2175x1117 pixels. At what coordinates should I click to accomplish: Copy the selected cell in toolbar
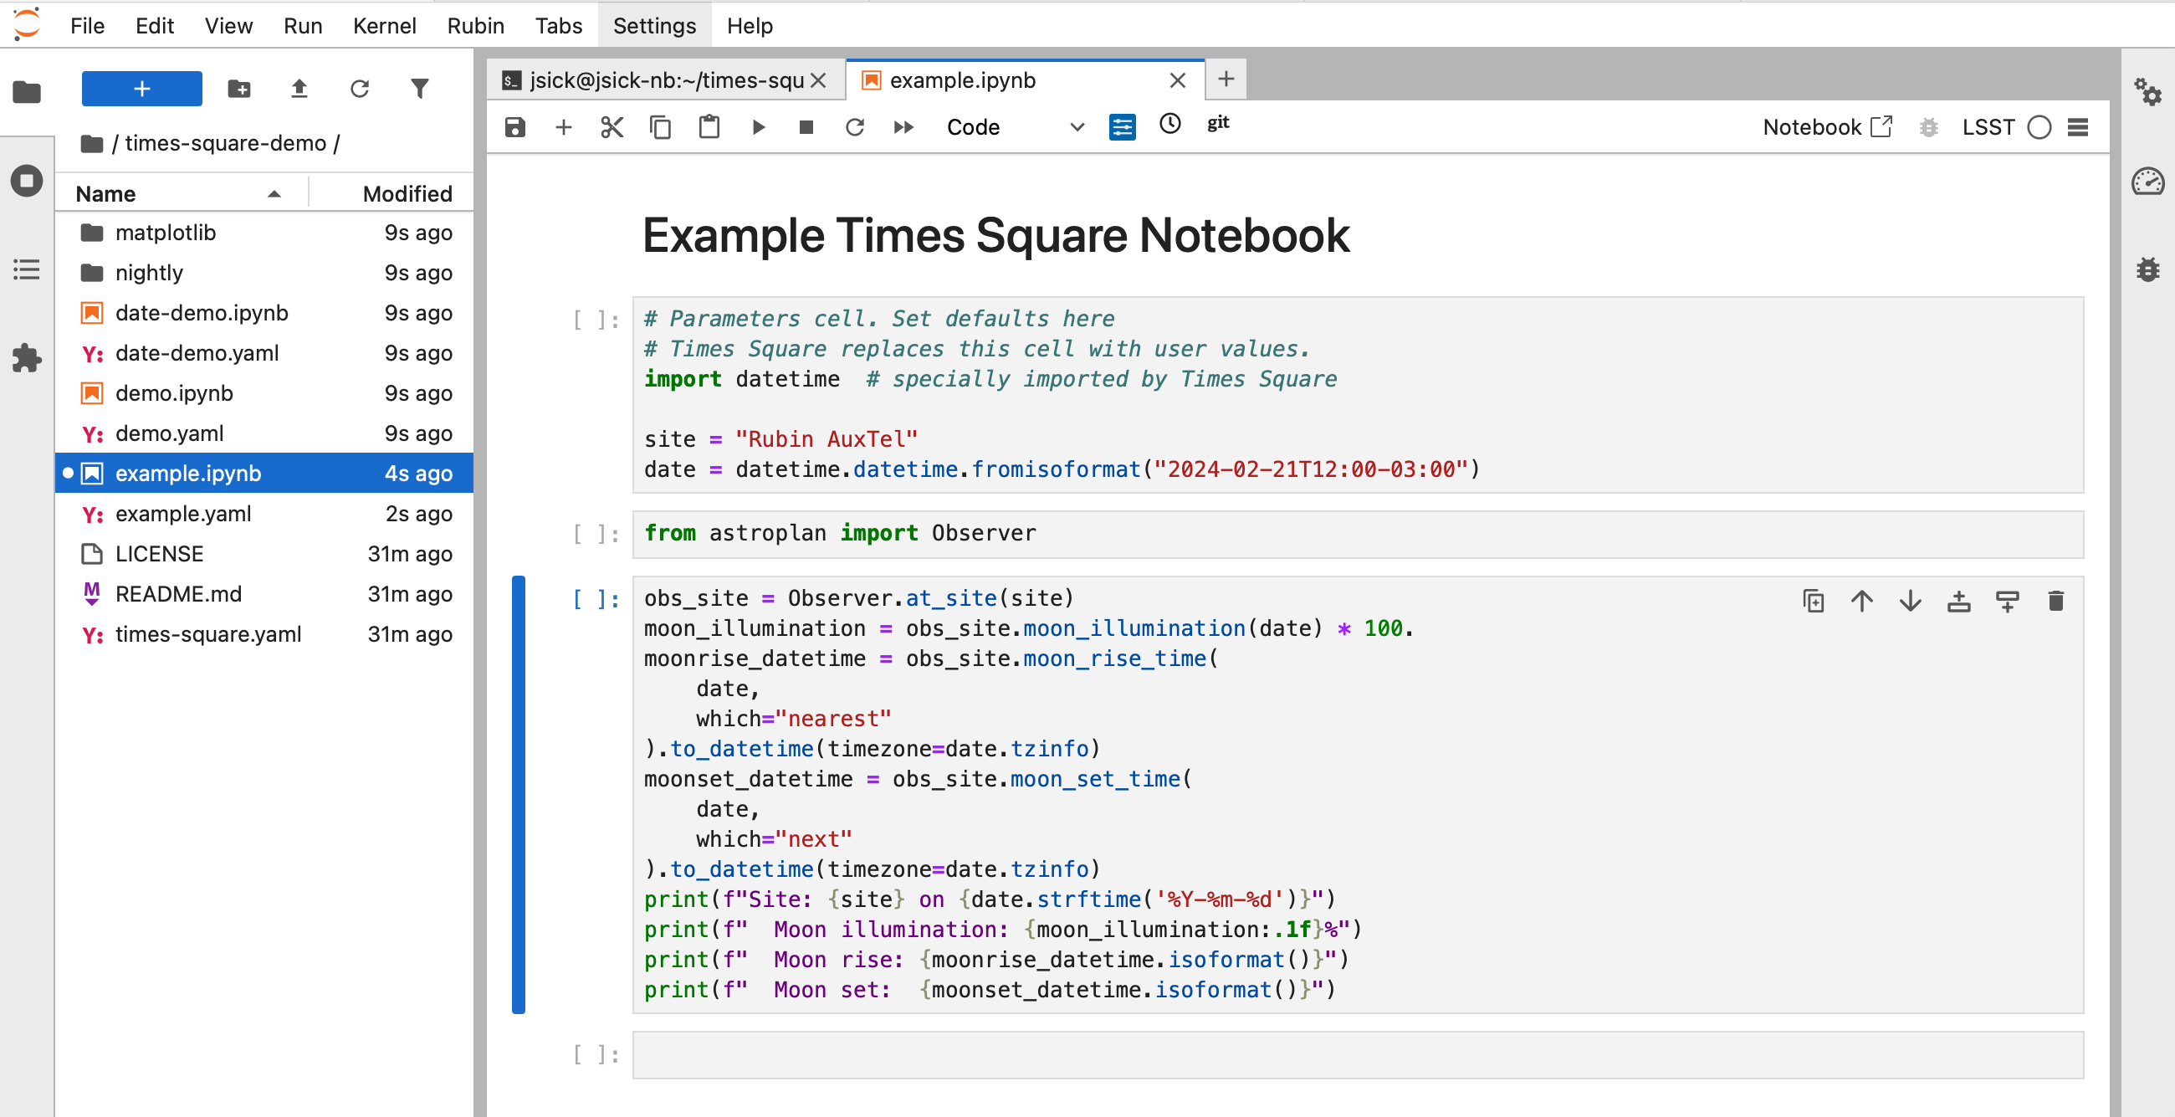tap(660, 127)
